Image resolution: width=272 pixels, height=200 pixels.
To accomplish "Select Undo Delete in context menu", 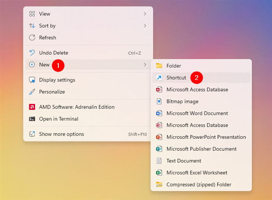I will pos(88,53).
